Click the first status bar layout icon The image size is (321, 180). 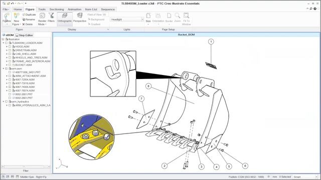click(3, 176)
